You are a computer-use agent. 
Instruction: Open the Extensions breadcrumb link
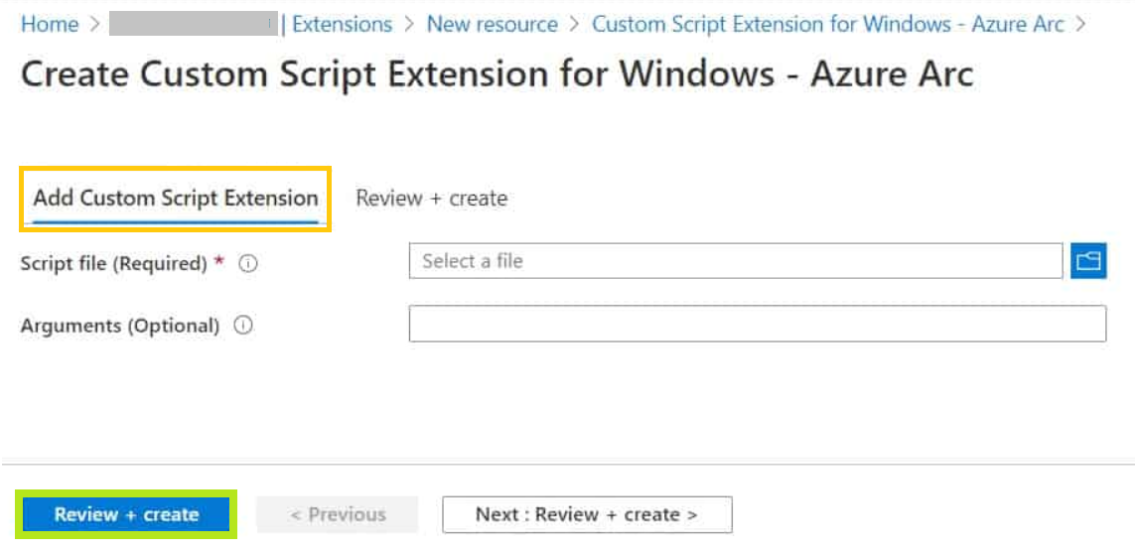[342, 24]
